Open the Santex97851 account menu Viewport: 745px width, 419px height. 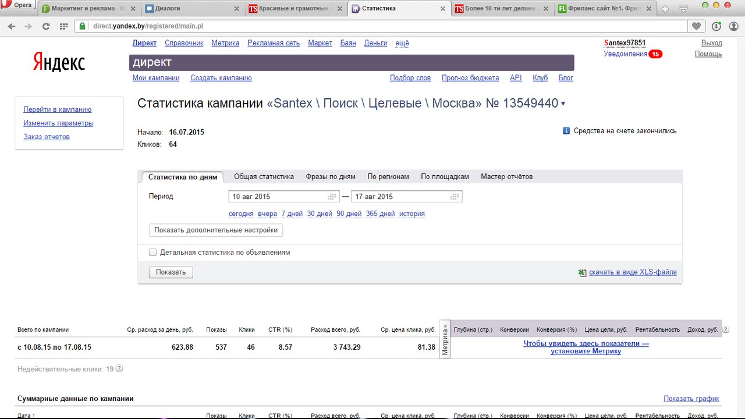[x=625, y=43]
